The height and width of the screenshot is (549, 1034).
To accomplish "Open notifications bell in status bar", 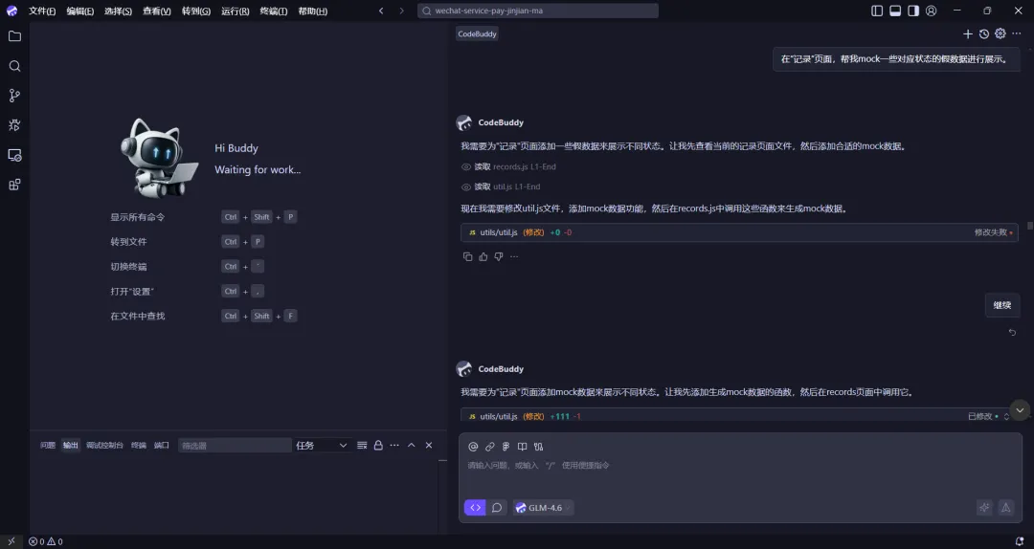I will click(1020, 541).
